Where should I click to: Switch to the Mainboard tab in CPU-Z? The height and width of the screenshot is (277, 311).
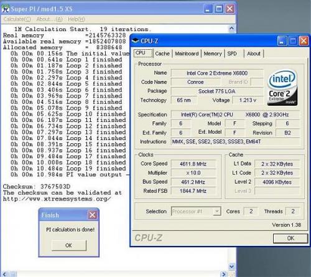(x=187, y=54)
